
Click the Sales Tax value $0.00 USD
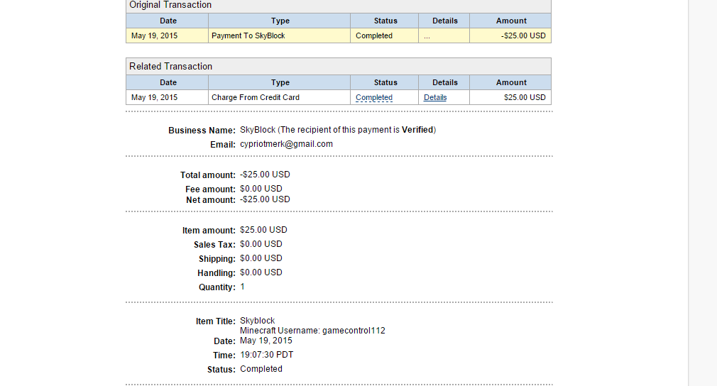(x=261, y=244)
